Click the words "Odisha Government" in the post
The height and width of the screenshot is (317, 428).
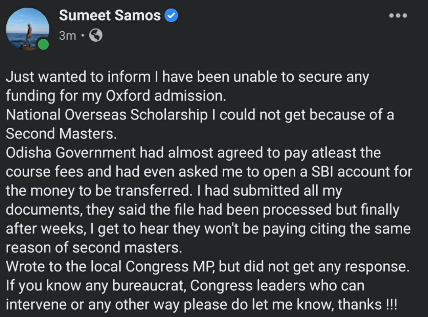click(71, 153)
